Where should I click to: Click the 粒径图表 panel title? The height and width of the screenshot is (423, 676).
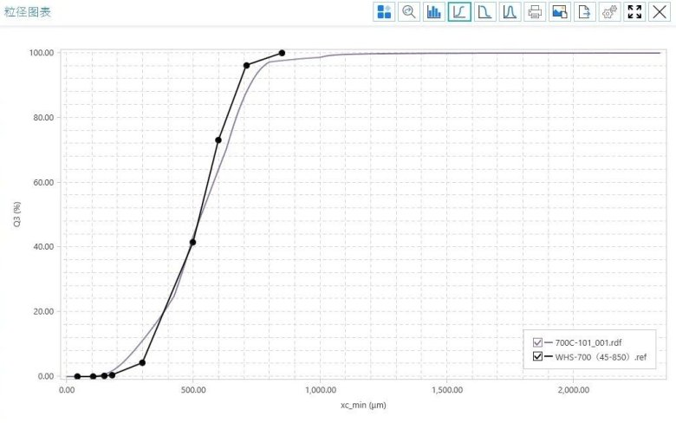pos(25,11)
